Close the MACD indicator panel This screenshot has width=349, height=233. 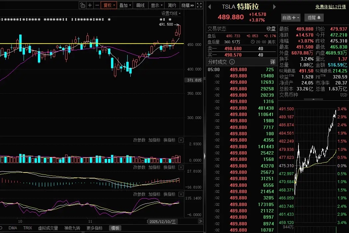(x=181, y=167)
